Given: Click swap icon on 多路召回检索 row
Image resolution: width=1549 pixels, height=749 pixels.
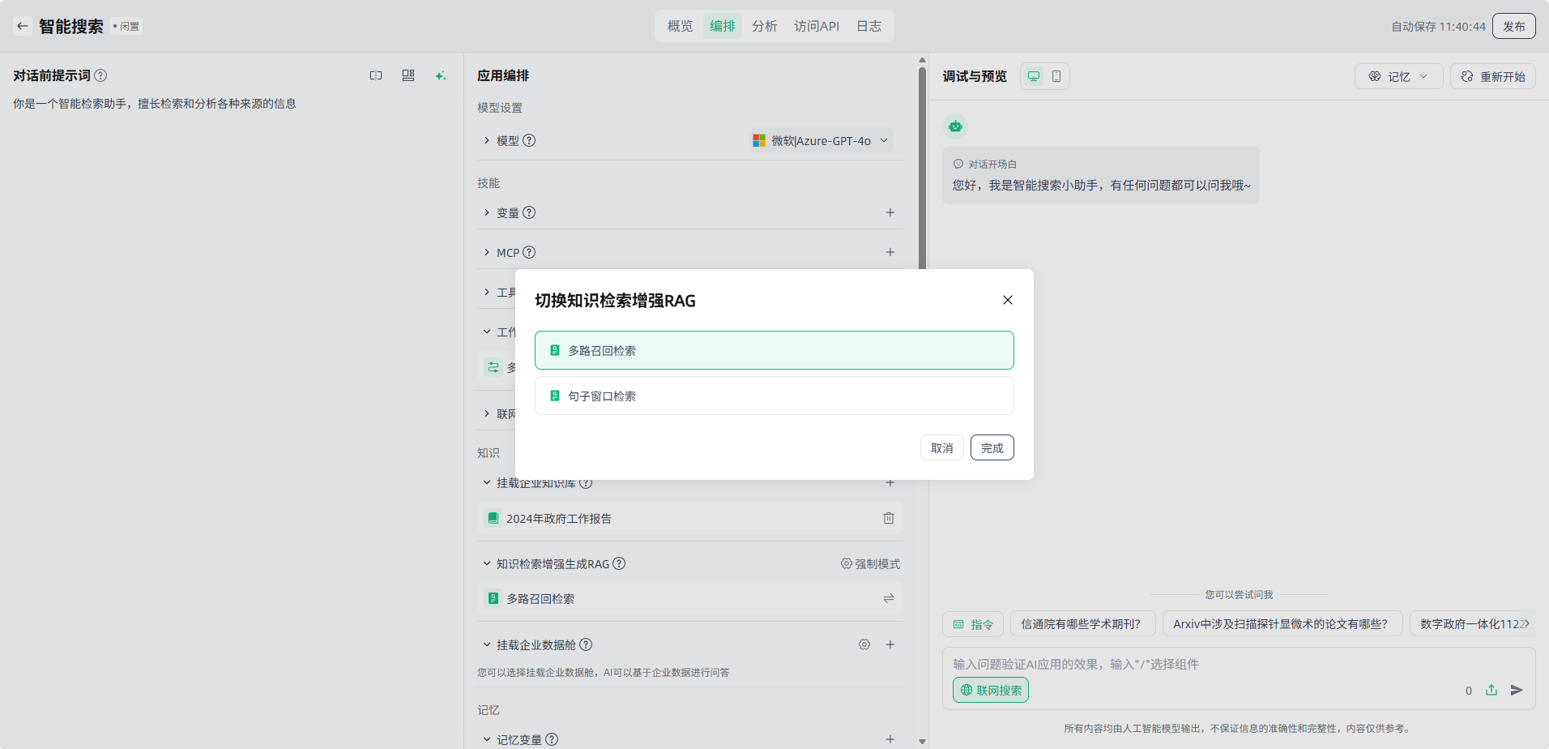Looking at the screenshot, I should coord(888,598).
